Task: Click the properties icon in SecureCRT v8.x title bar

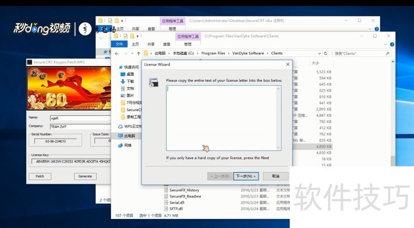Action: (110, 20)
